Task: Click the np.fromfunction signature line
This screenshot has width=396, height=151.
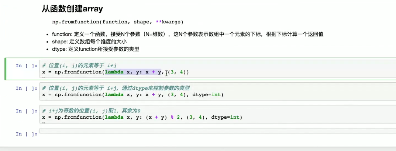Action: pos(117,22)
